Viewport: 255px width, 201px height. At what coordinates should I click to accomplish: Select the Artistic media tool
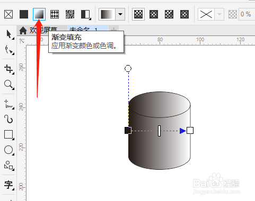9,119
